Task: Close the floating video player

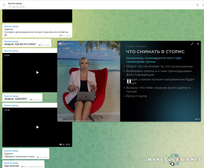Action: pyautogui.click(x=198, y=44)
